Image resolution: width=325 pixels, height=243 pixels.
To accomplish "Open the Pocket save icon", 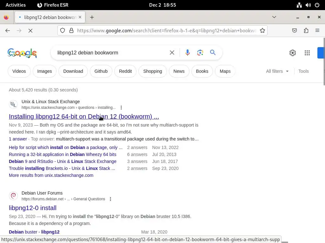I will pos(294,31).
